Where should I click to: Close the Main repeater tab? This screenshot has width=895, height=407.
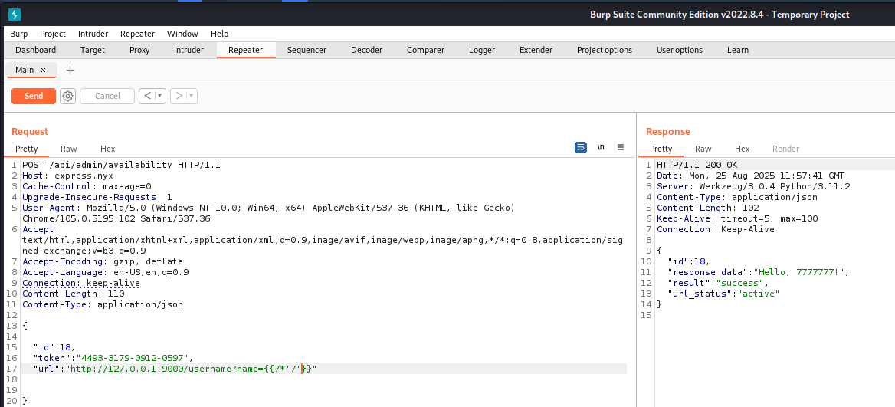pyautogui.click(x=44, y=70)
